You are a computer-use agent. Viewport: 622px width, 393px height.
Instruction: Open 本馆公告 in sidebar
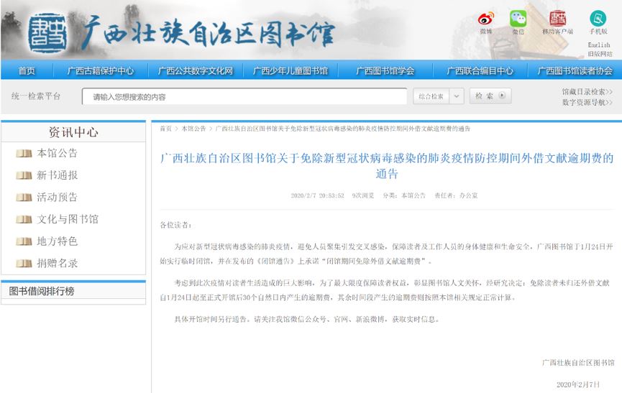coord(57,153)
